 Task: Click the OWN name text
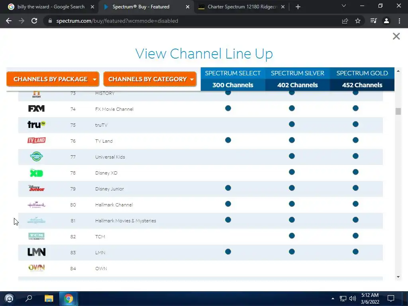[x=101, y=268]
